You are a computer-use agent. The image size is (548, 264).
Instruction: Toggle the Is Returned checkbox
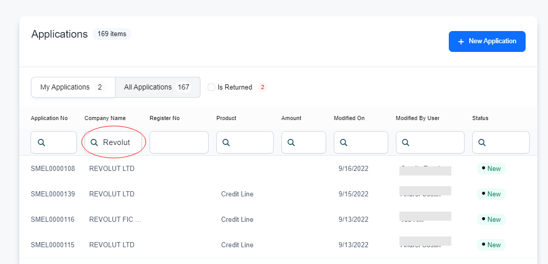click(212, 87)
